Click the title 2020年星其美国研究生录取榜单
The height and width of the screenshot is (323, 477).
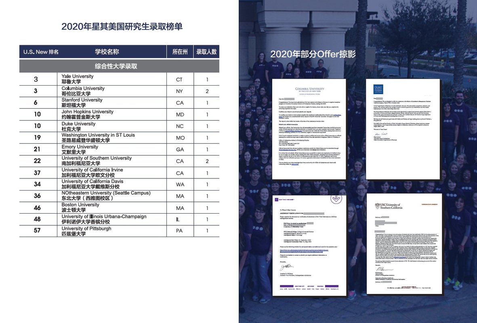pos(122,27)
